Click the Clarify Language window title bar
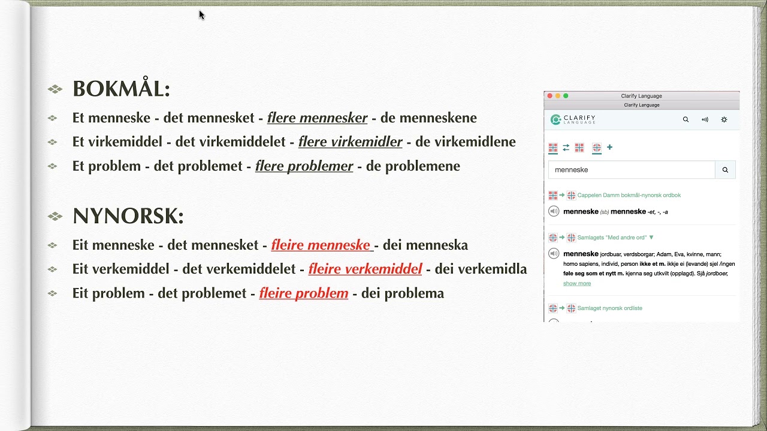Image resolution: width=767 pixels, height=431 pixels. pyautogui.click(x=641, y=96)
